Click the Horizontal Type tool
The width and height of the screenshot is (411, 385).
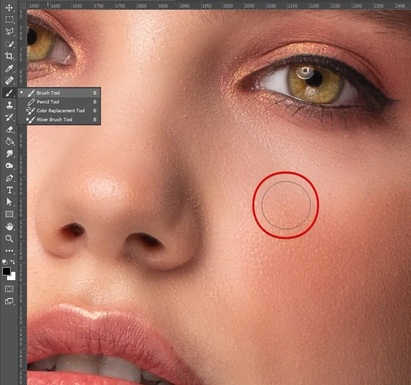[9, 190]
